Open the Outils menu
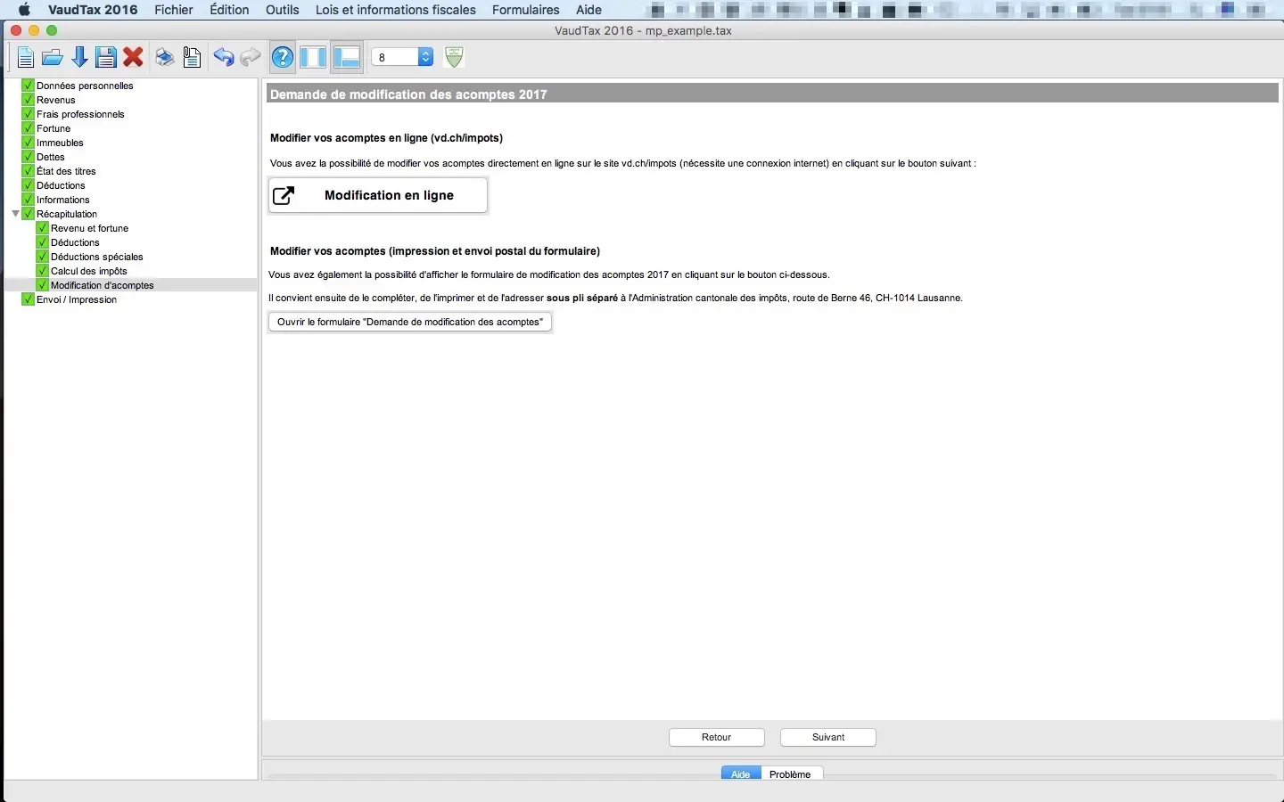 283,10
